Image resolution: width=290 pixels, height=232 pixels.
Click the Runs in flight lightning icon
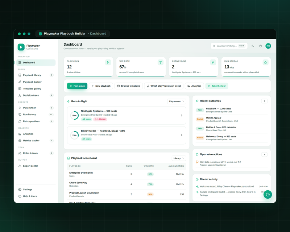[x=69, y=101]
